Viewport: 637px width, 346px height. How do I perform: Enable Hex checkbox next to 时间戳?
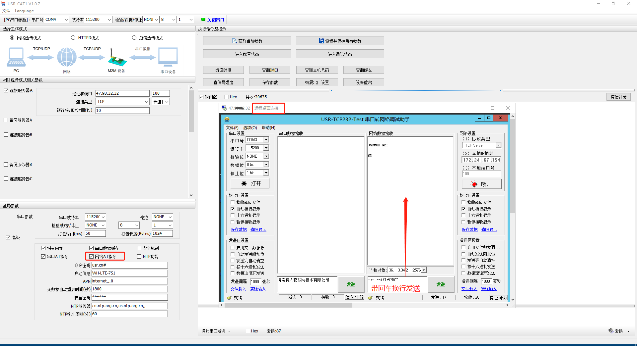click(227, 97)
